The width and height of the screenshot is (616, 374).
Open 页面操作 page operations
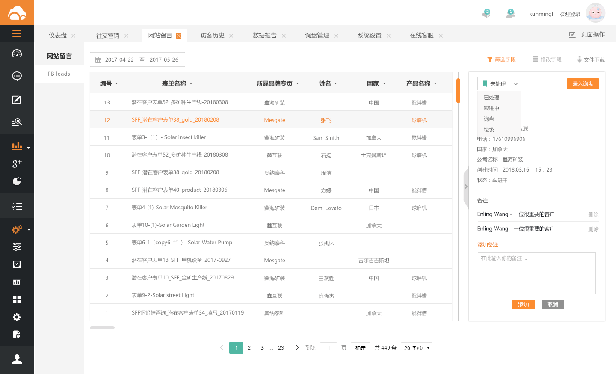point(587,35)
